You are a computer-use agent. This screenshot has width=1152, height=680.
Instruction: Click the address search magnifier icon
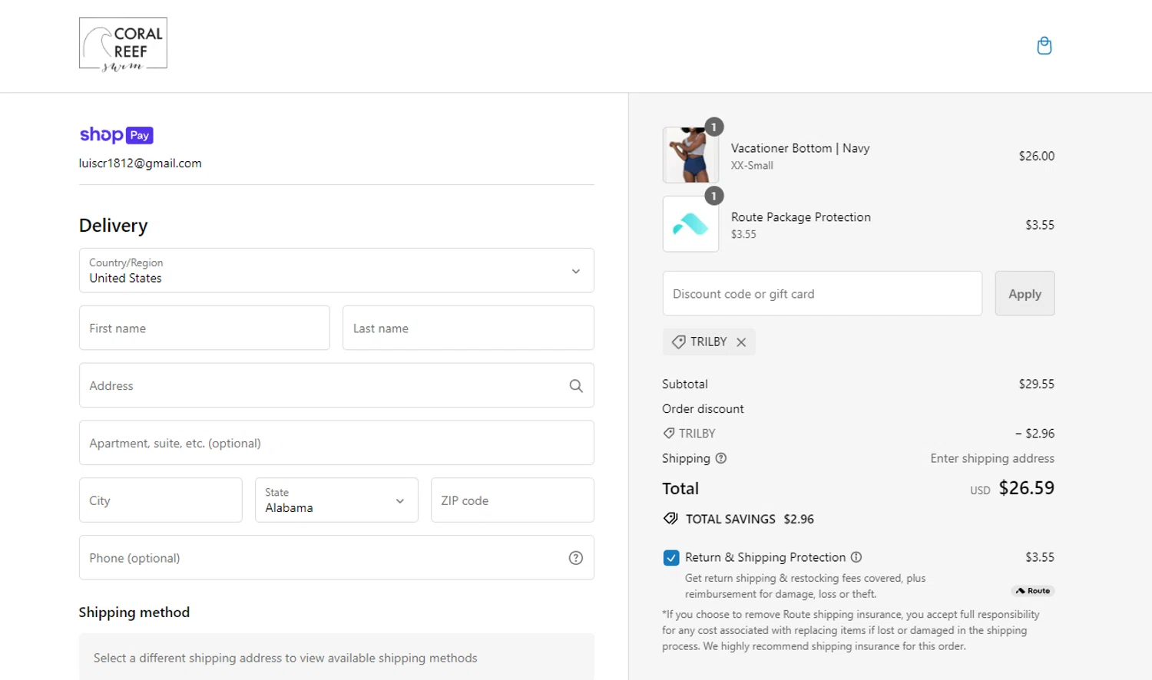pyautogui.click(x=576, y=386)
